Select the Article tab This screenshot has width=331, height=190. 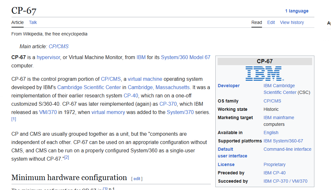pos(18,22)
